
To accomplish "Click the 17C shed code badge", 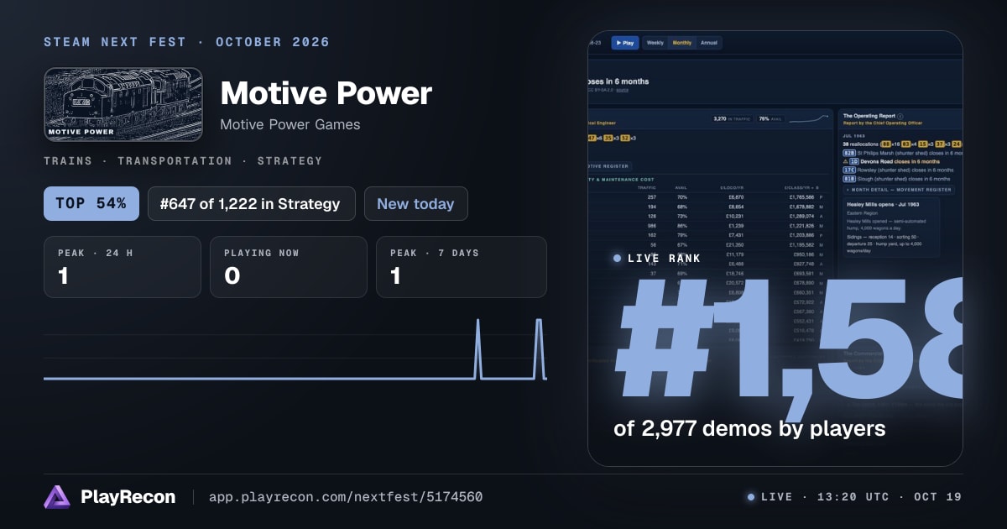I will tap(848, 170).
